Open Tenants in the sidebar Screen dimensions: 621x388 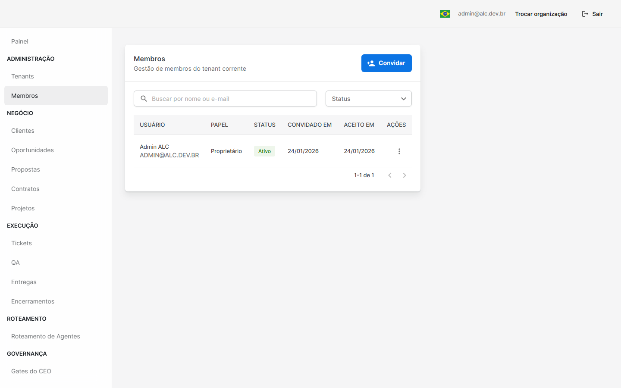(x=56, y=76)
